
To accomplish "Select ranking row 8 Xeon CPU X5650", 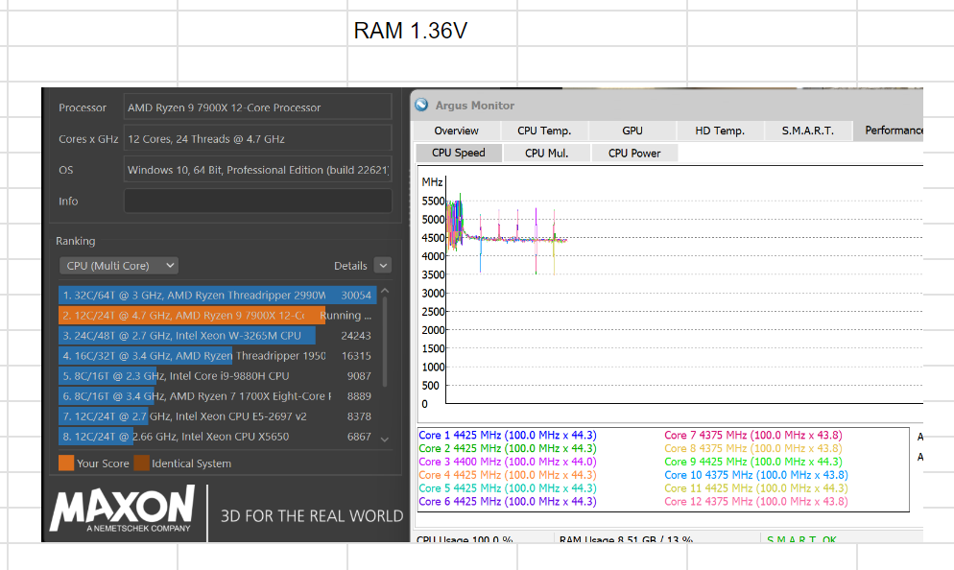I will (217, 437).
